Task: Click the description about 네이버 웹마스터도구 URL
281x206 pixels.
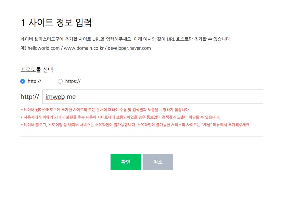Action: coord(126,39)
